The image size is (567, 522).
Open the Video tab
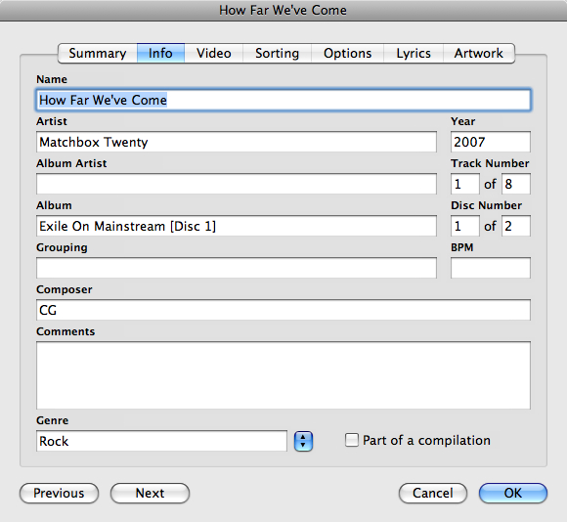[214, 53]
